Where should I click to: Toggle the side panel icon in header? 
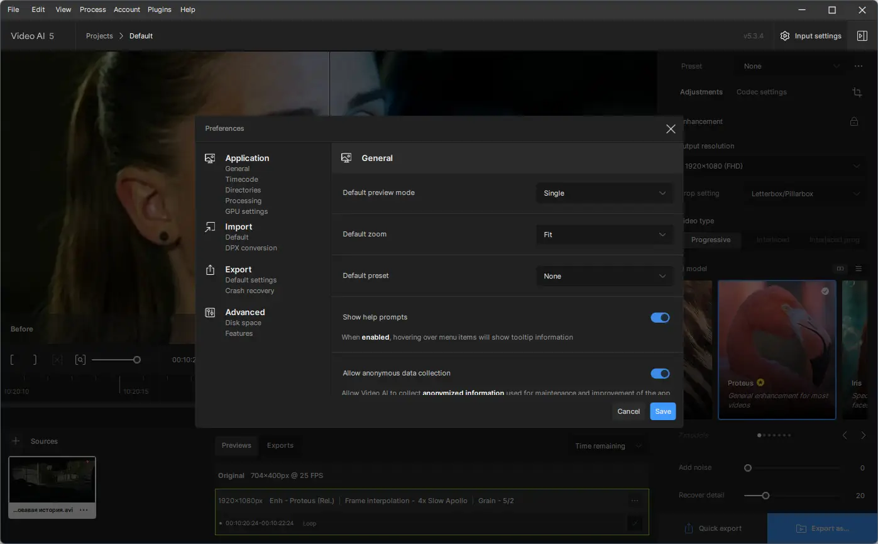point(862,36)
